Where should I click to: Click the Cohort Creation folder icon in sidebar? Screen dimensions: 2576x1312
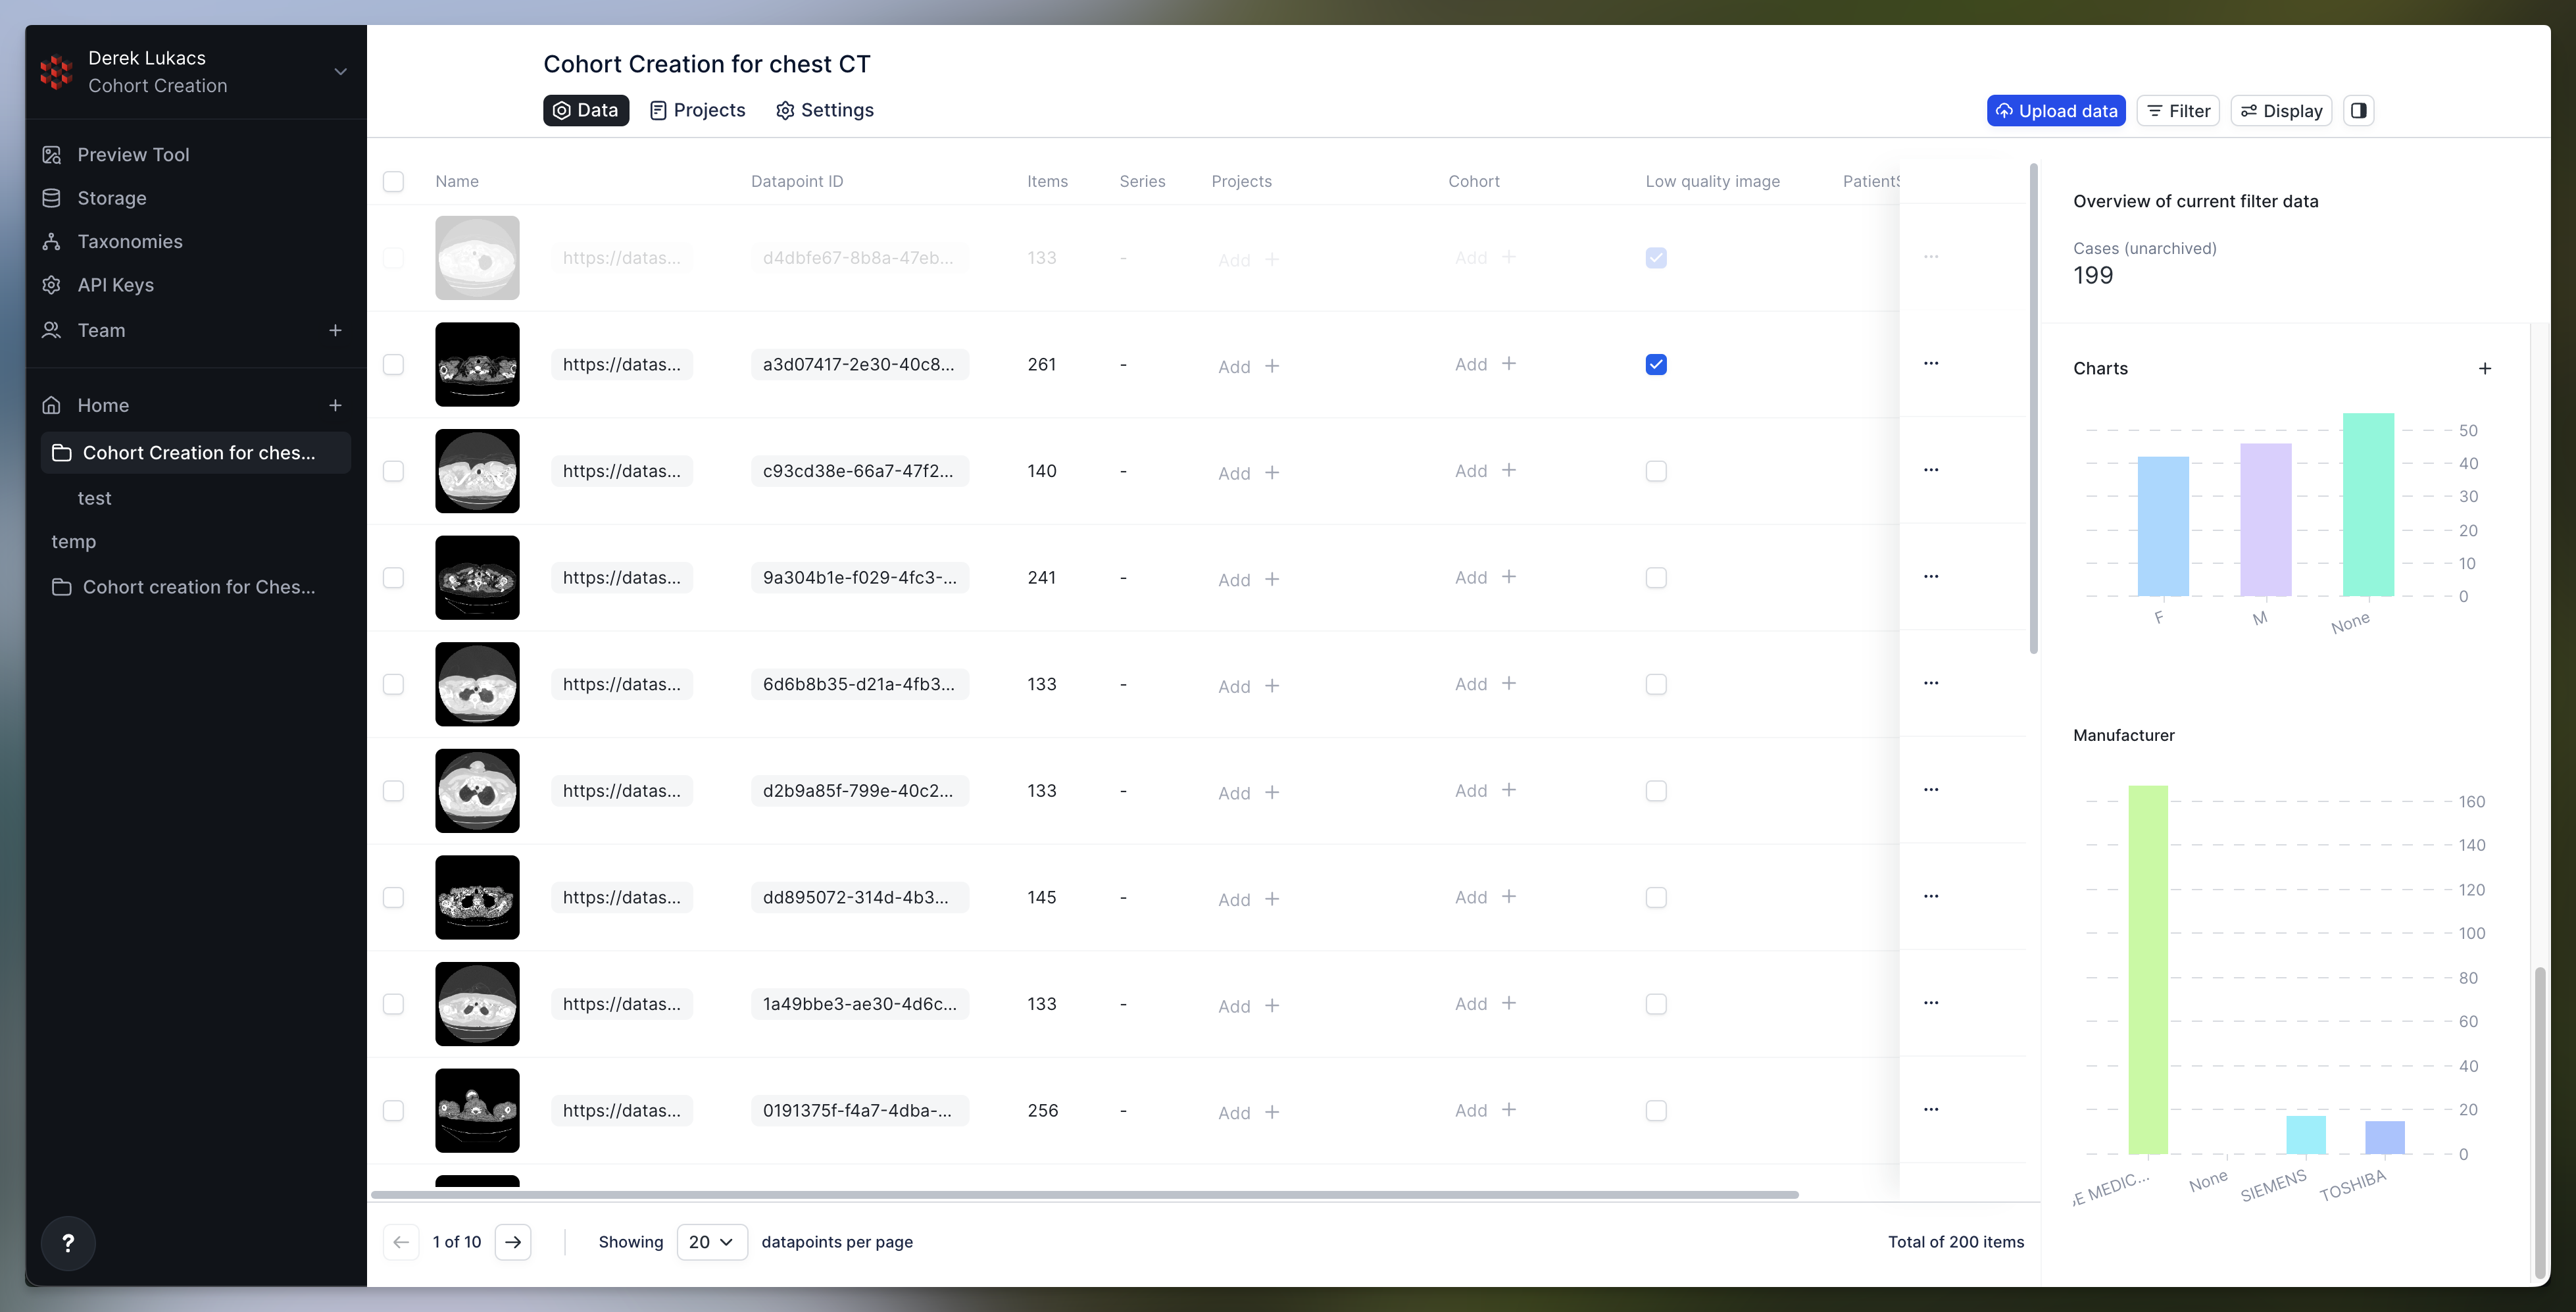[62, 453]
